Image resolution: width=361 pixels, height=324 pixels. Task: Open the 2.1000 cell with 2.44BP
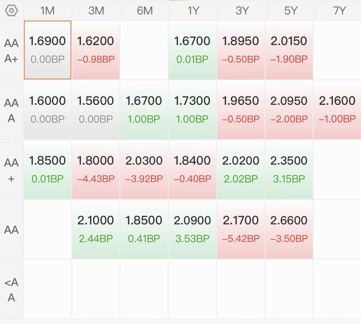tap(96, 229)
